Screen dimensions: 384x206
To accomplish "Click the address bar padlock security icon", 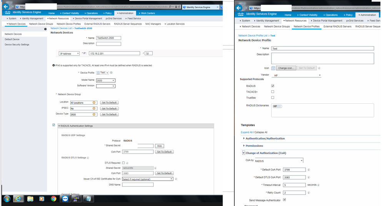I will [176, 7].
